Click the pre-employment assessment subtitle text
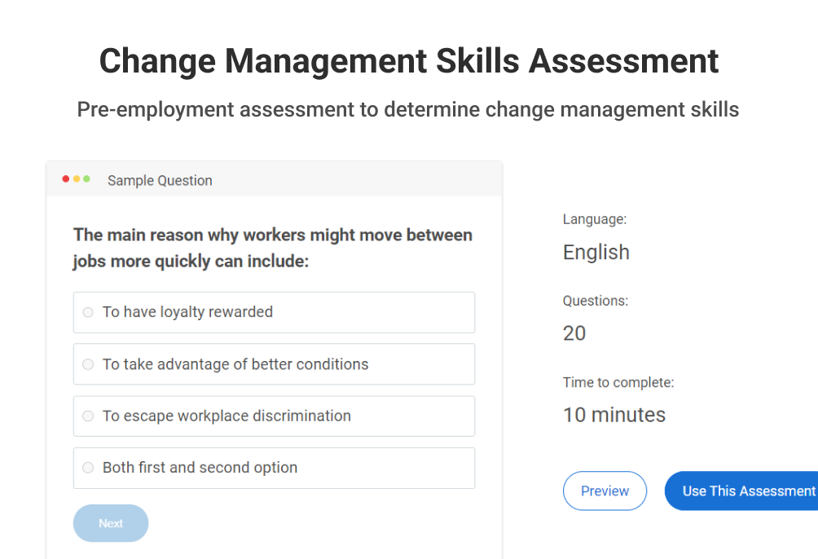 click(408, 109)
